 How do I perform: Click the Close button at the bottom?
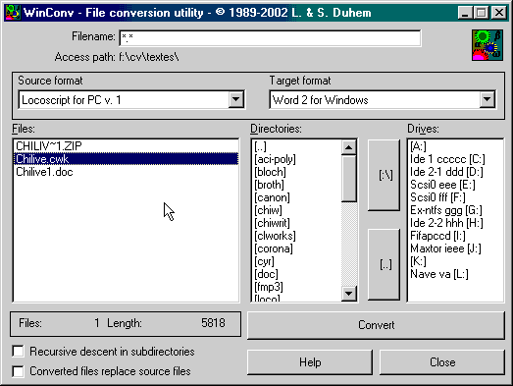[442, 362]
